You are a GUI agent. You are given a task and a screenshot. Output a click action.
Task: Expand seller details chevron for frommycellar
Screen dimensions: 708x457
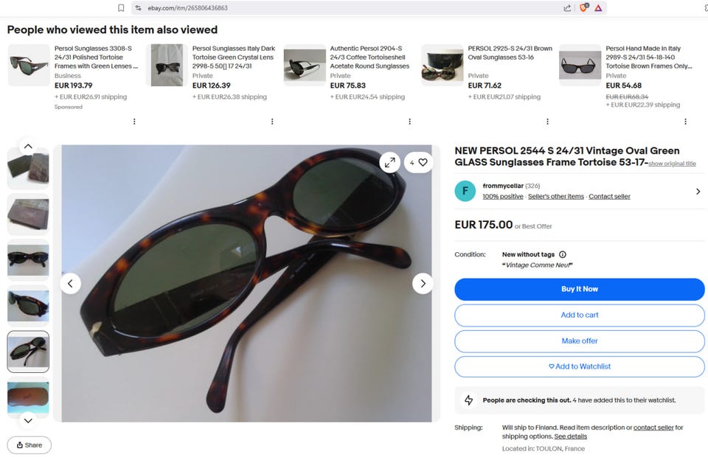pyautogui.click(x=698, y=192)
